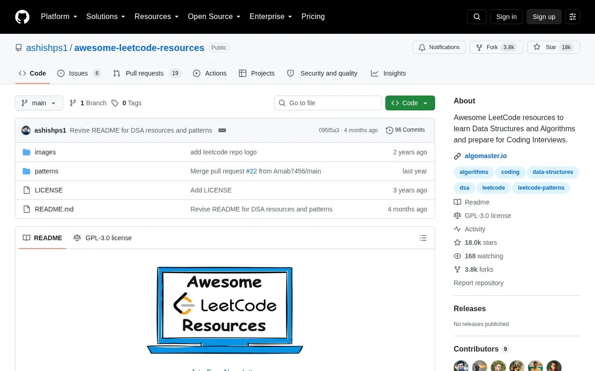Expand the Enterprise menu
595x371 pixels.
click(x=271, y=17)
